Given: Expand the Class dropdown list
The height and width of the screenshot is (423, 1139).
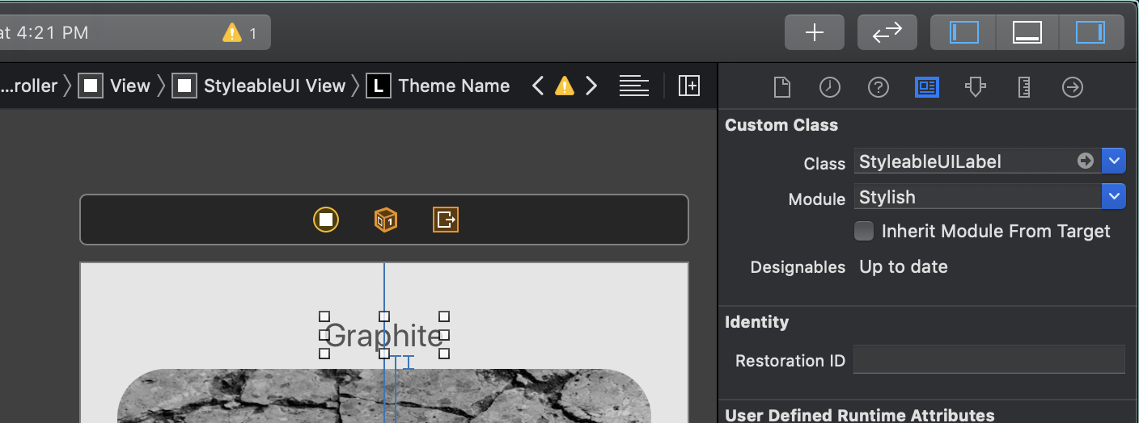Looking at the screenshot, I should tap(1114, 161).
